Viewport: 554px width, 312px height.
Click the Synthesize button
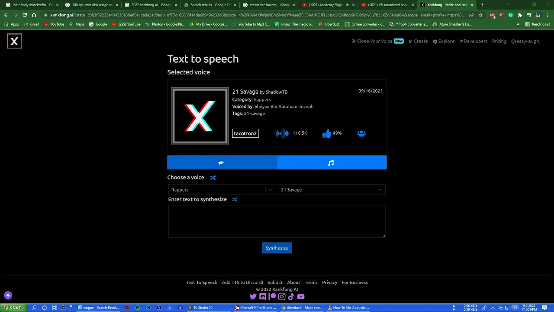(x=277, y=248)
